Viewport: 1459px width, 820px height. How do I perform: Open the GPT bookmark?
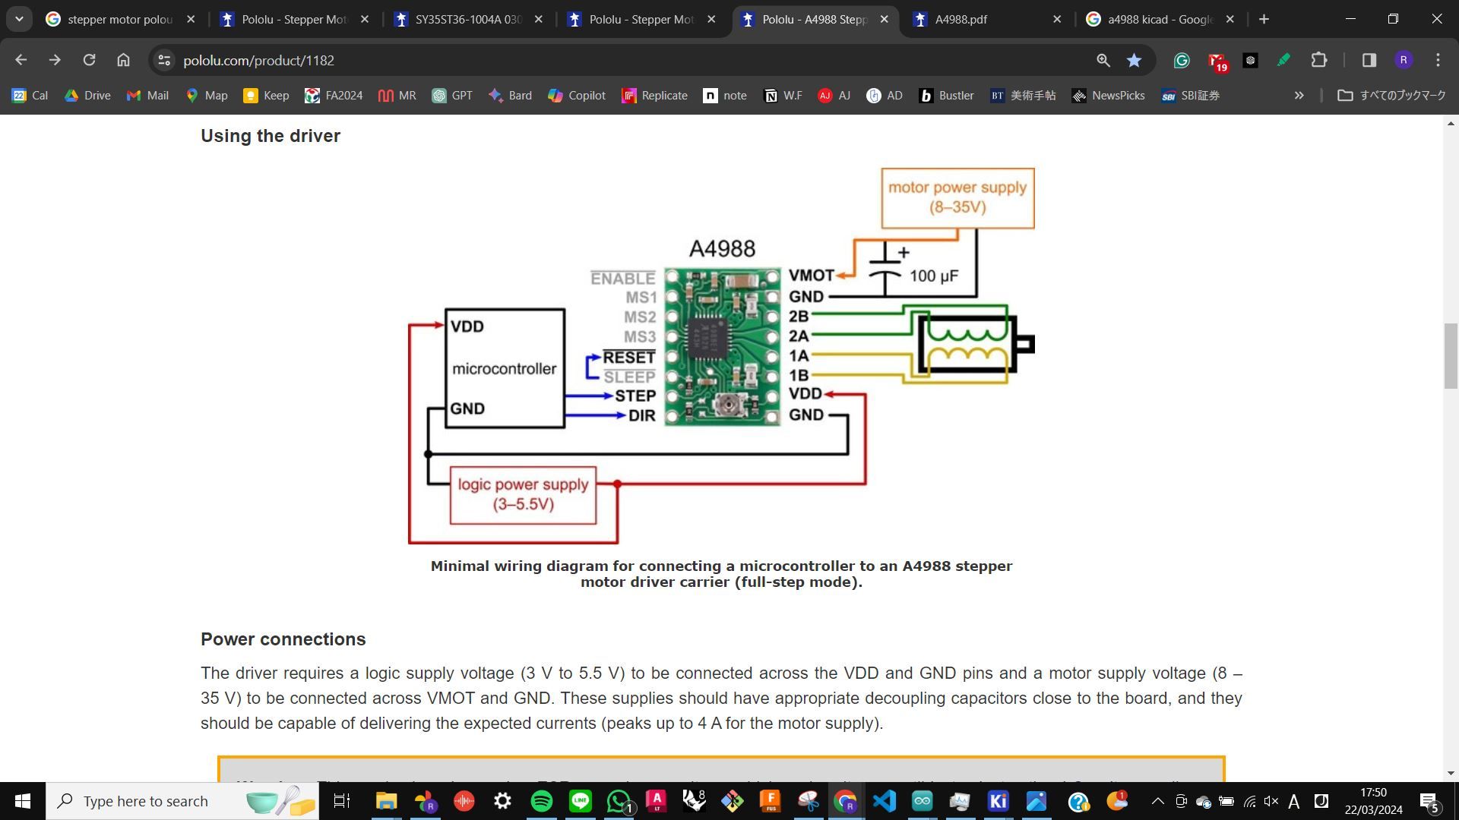click(x=452, y=96)
